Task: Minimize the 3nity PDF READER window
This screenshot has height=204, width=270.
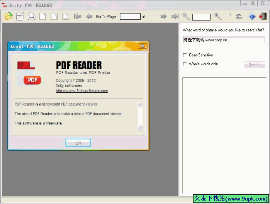Action: pos(245,3)
